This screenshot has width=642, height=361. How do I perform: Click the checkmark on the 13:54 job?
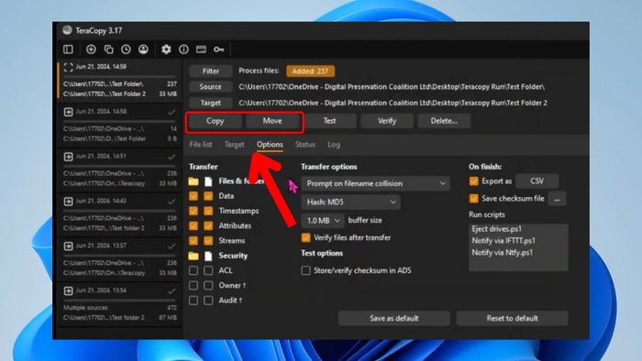click(172, 291)
